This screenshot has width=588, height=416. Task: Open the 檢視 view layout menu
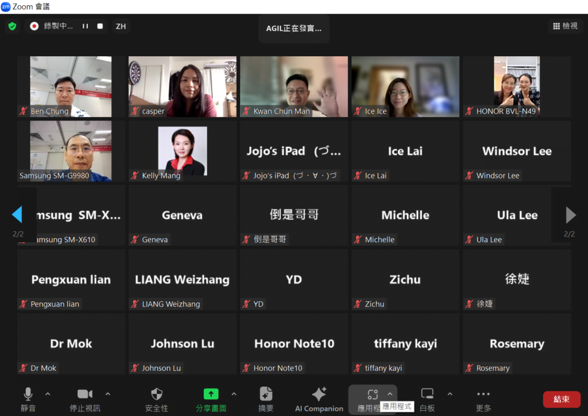pos(565,26)
